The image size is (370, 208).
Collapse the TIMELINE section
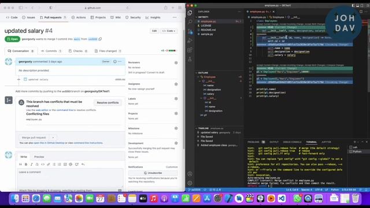[x=197, y=128]
